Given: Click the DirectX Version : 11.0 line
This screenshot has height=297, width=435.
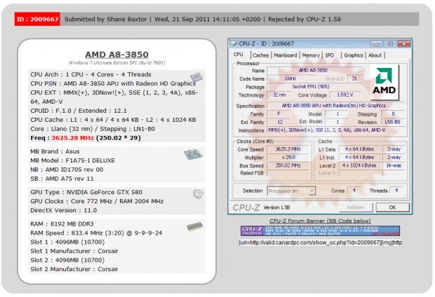Looking at the screenshot, I should tap(64, 210).
